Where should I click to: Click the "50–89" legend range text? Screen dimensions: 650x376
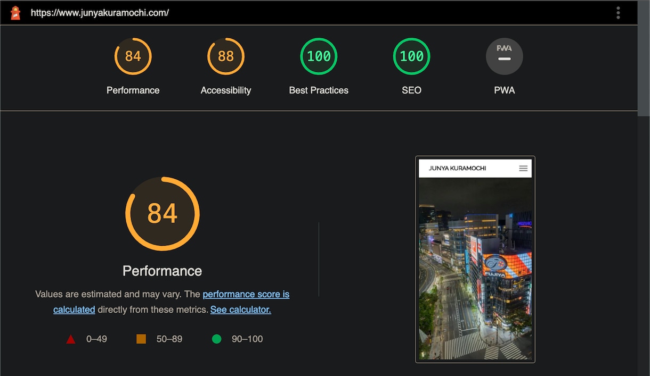coord(169,339)
